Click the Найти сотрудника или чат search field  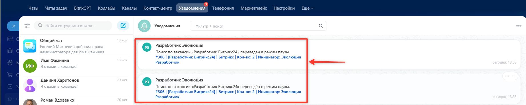[73, 26]
